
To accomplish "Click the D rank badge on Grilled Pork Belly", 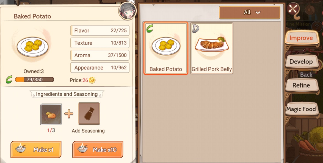I will [x=195, y=28].
